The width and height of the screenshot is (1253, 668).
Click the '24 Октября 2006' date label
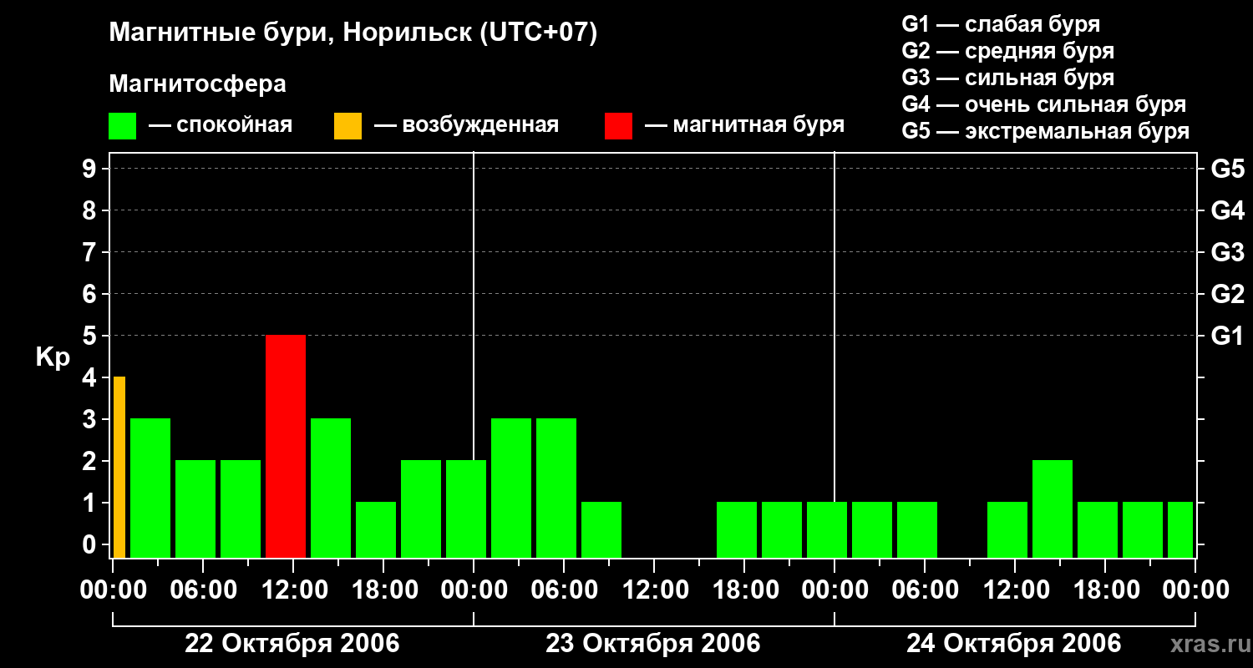1014,644
